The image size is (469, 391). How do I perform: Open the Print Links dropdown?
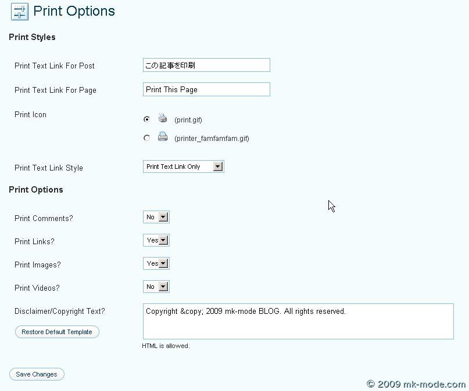click(x=156, y=240)
